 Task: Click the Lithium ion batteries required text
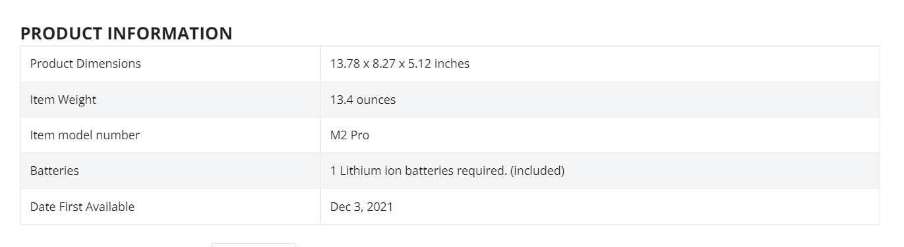423,171
